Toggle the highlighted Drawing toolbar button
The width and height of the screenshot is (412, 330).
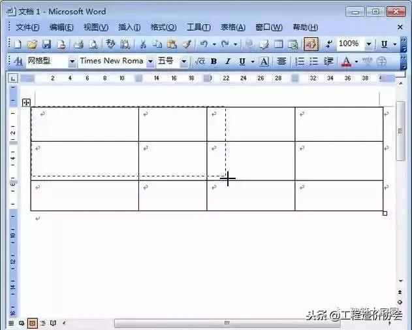pyautogui.click(x=311, y=44)
